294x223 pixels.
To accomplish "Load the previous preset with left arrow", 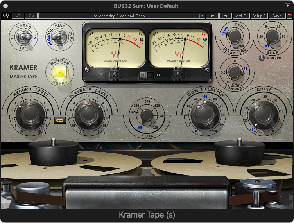I will [x=212, y=16].
